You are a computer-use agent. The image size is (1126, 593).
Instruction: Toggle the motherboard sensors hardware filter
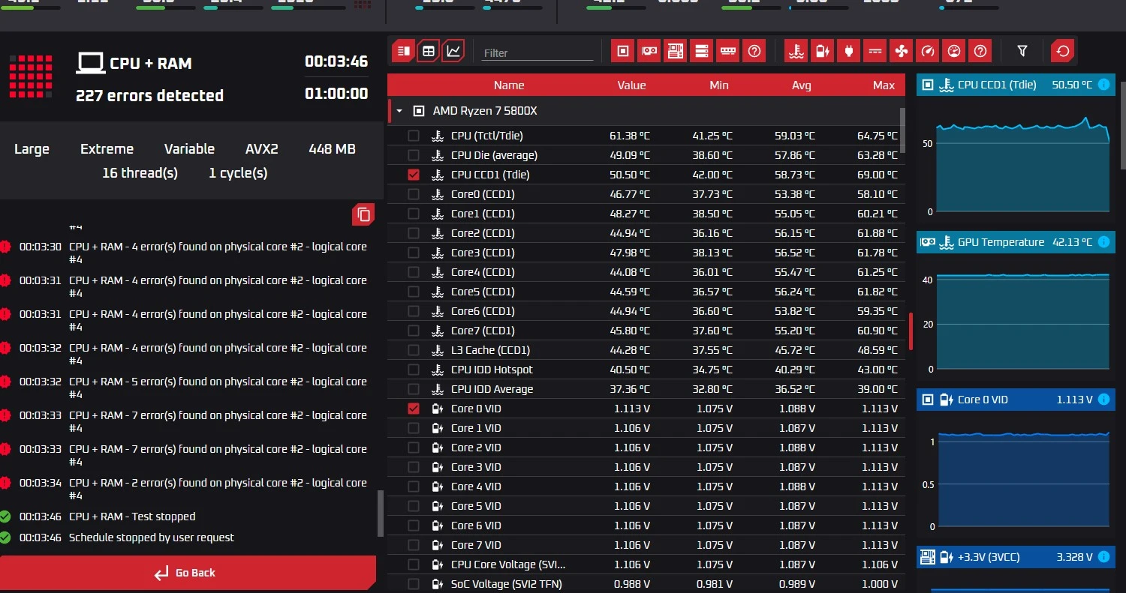pyautogui.click(x=676, y=51)
